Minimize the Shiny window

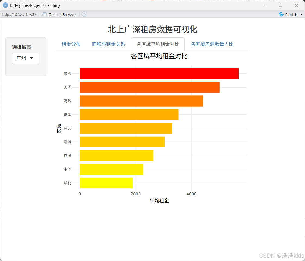(265, 5)
